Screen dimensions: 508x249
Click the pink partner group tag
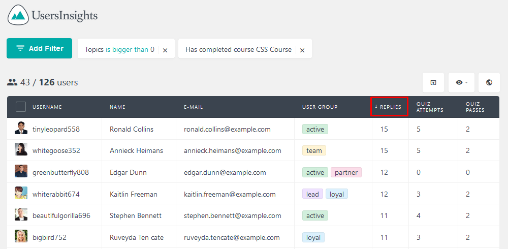pyautogui.click(x=346, y=172)
